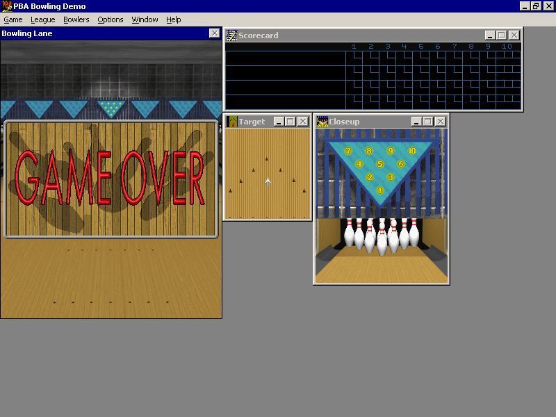Click the Game Over banner
556x417 pixels.
pos(111,179)
